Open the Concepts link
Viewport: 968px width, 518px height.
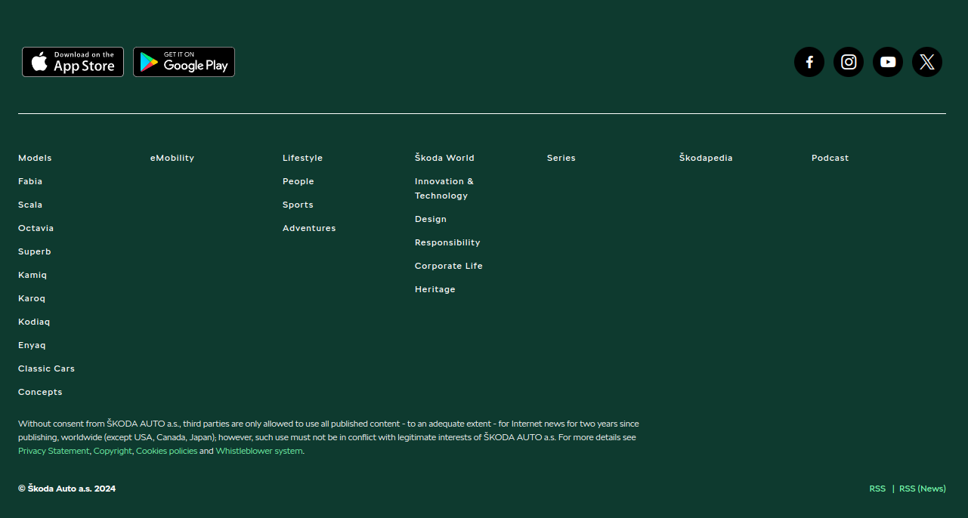point(40,392)
